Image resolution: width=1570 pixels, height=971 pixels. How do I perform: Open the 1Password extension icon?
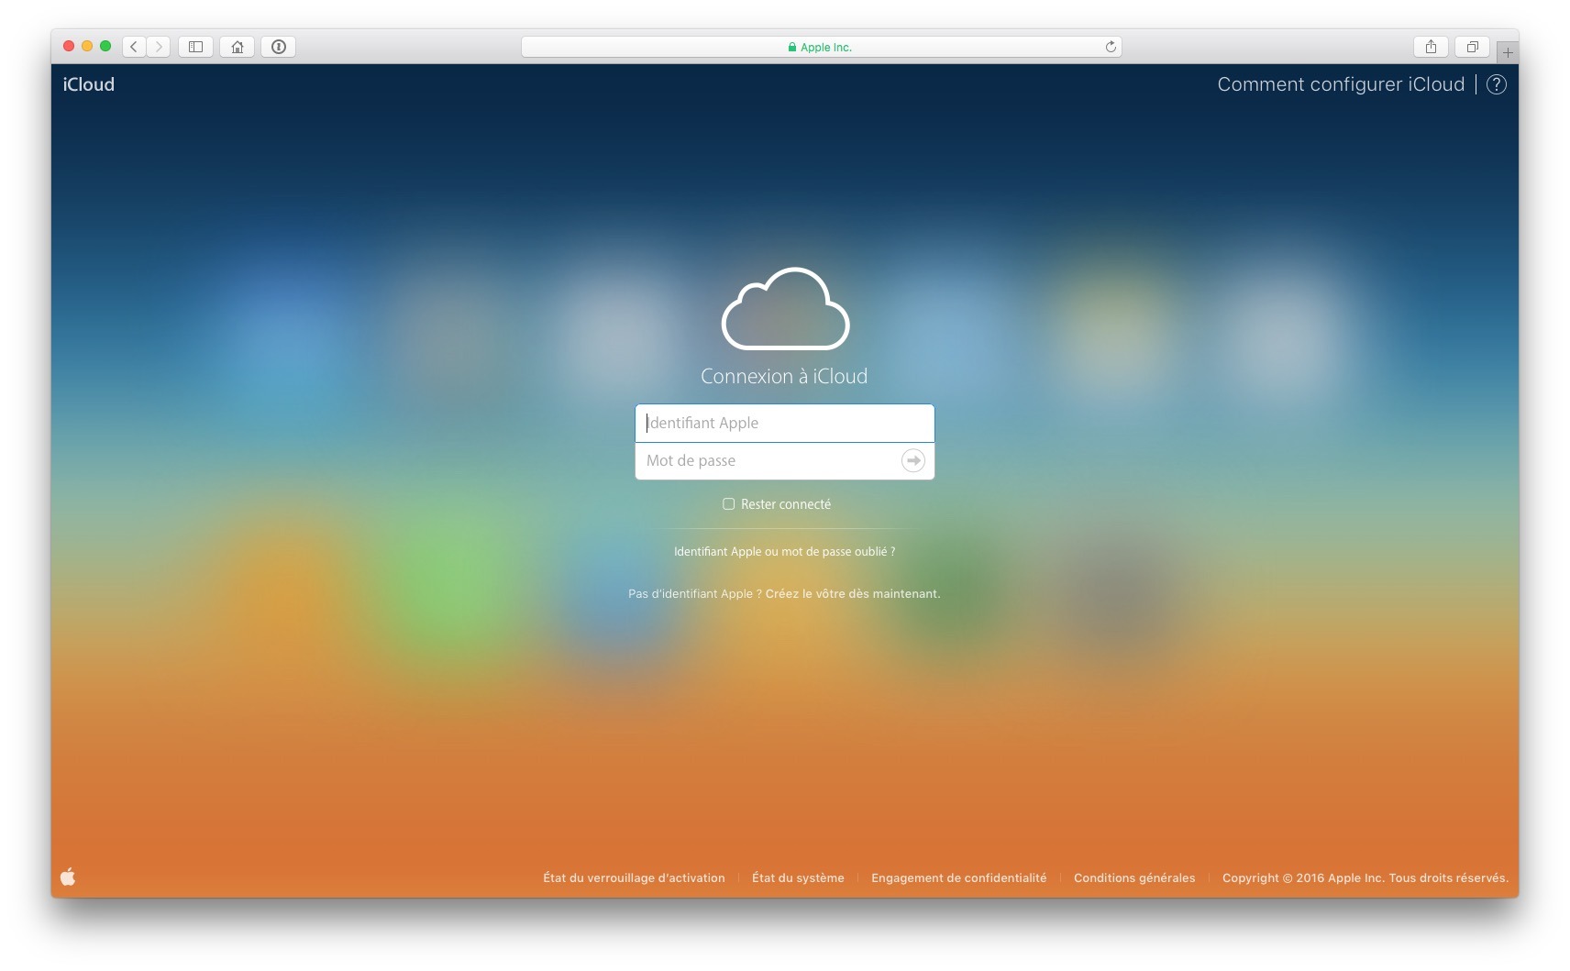(279, 47)
